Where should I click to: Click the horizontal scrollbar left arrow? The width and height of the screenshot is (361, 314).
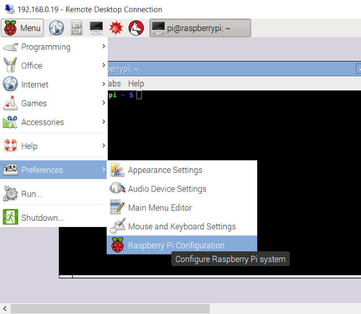click(x=5, y=308)
